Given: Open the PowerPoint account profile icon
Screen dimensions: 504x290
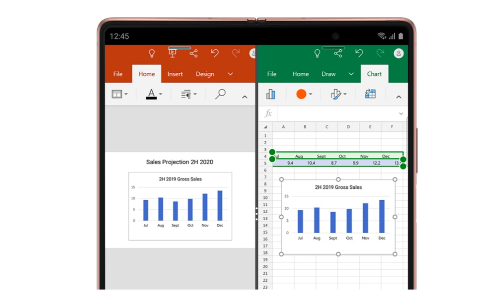Looking at the screenshot, I should [253, 53].
